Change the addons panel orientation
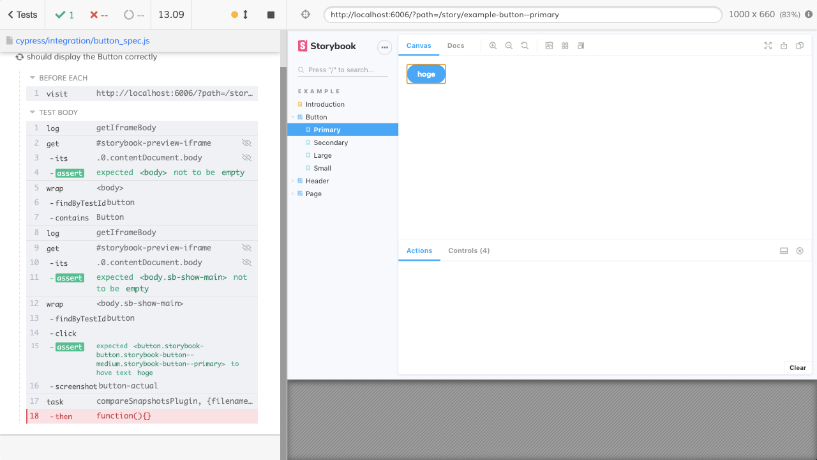 point(784,250)
